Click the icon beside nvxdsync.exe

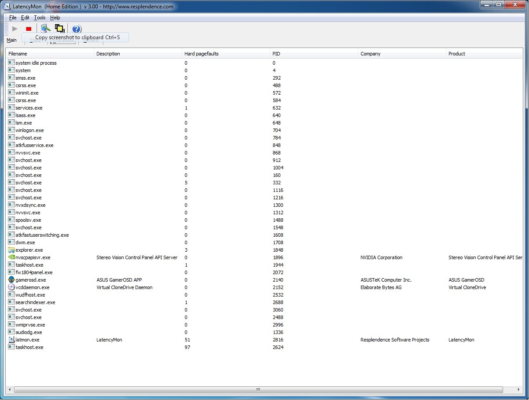coord(11,205)
